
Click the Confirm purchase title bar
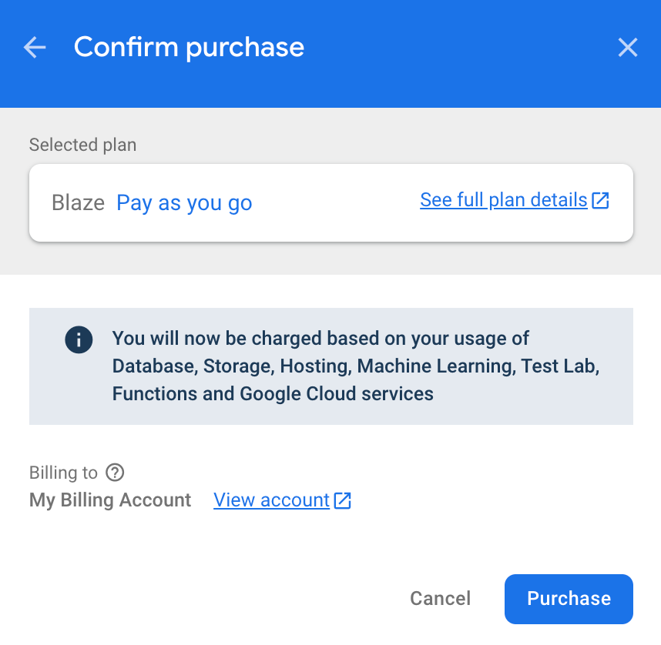[x=189, y=47]
